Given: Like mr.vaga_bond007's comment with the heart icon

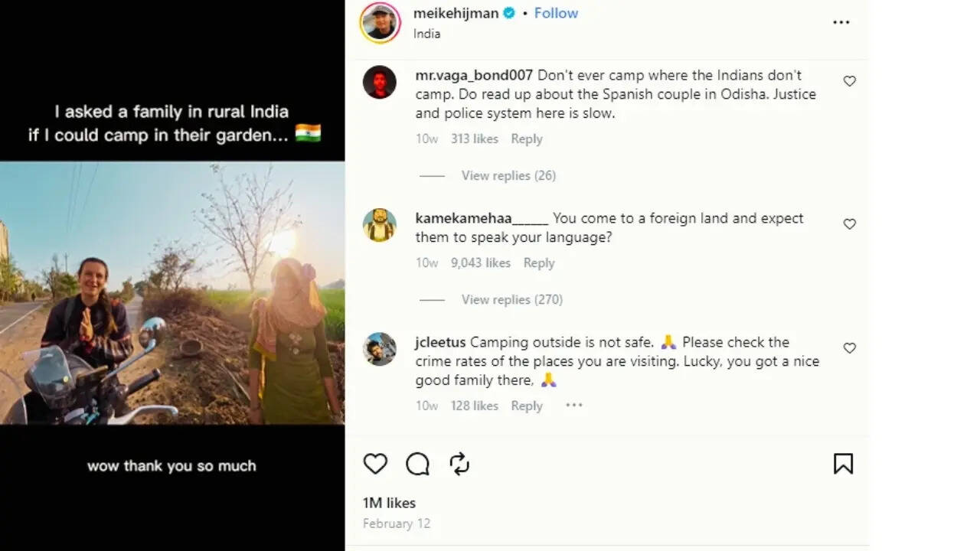Looking at the screenshot, I should coord(850,80).
